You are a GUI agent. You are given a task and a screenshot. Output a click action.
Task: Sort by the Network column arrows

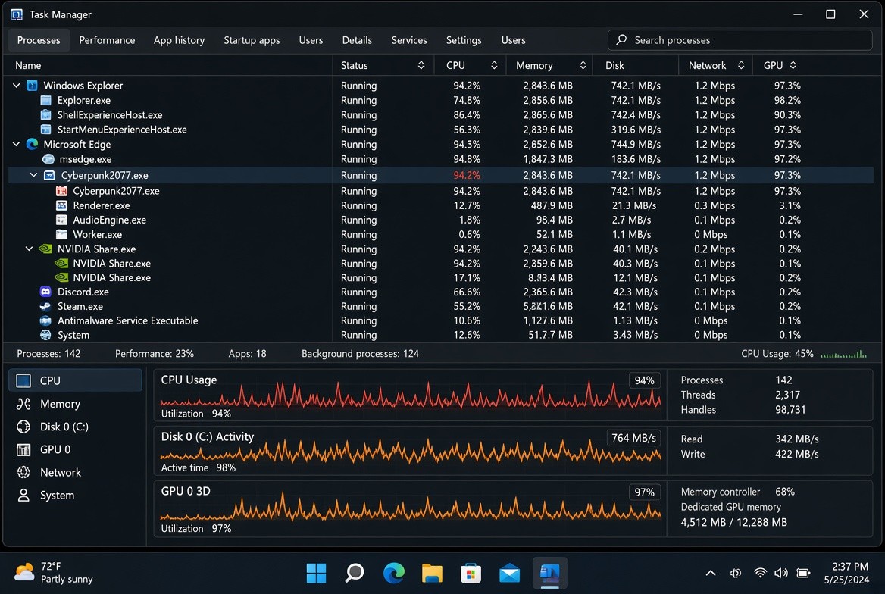741,65
